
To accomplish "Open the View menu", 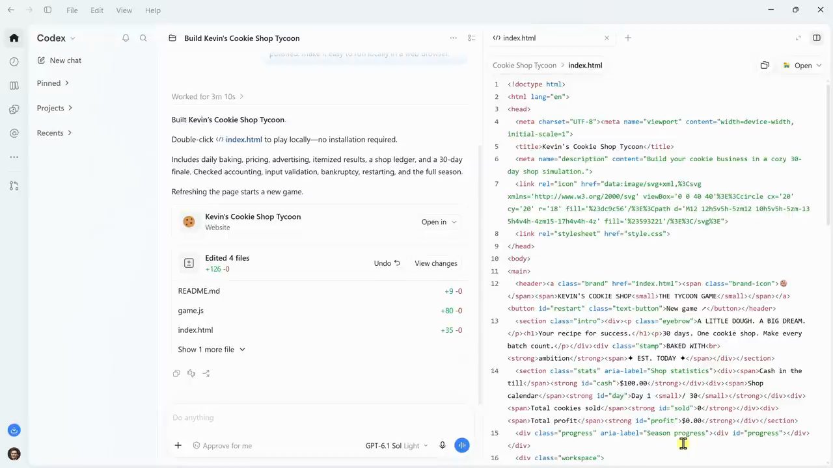I will (x=124, y=10).
